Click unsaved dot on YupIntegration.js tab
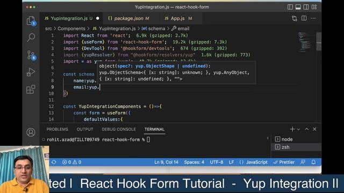 click(98, 18)
